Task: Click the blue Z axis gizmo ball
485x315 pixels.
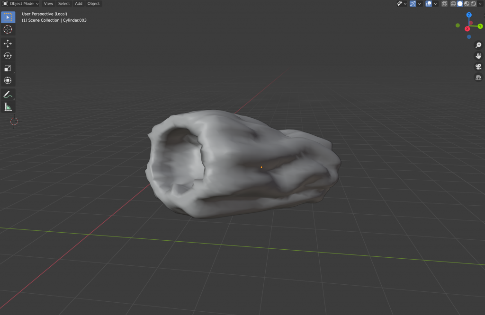Action: [469, 15]
